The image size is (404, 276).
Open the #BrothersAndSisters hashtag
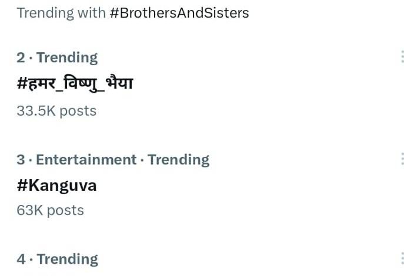click(x=179, y=12)
